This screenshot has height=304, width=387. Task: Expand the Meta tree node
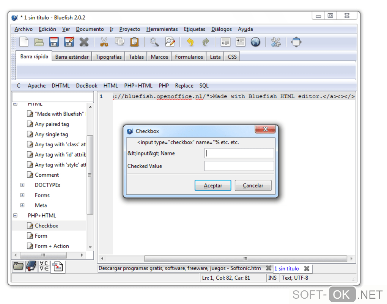(22, 205)
